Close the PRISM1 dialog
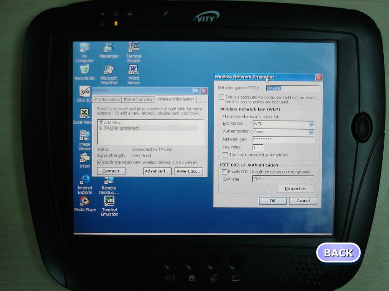Image resolution: width=389 pixels, height=291 pixels. pyautogui.click(x=204, y=91)
